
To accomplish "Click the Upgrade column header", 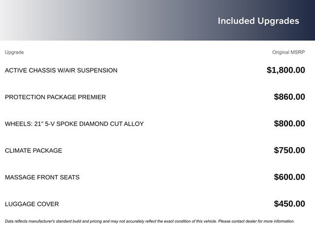I will pos(14,52).
